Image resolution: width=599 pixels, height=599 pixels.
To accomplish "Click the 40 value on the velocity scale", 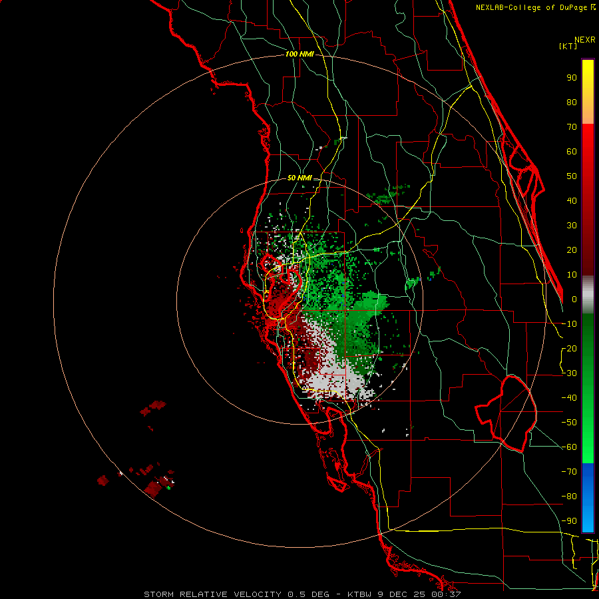I will [x=572, y=200].
